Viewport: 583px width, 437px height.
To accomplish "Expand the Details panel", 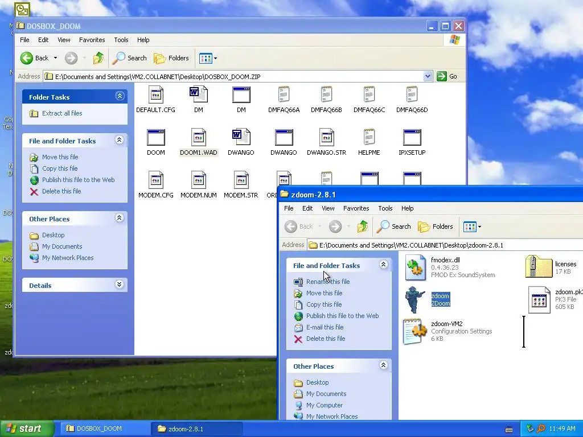I will point(120,285).
